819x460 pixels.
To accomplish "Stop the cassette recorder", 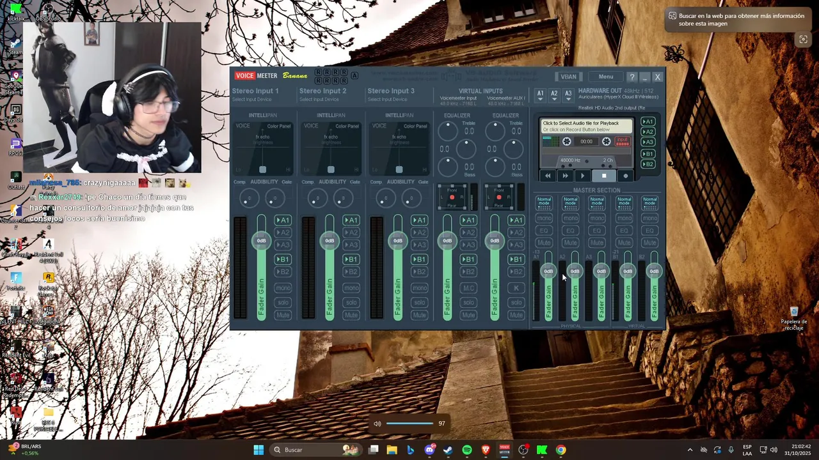I will (604, 176).
